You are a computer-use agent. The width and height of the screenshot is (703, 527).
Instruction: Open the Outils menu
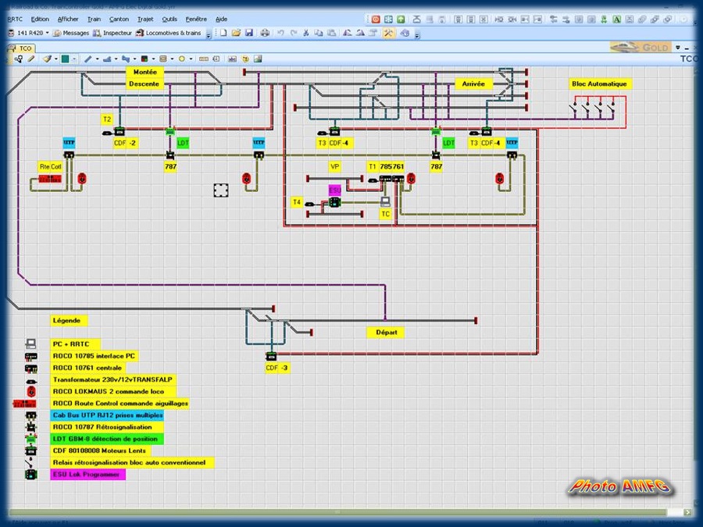click(170, 20)
